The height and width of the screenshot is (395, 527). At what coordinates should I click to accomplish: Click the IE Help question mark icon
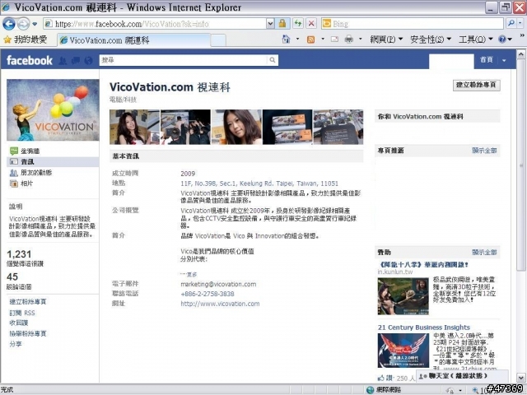pos(502,39)
